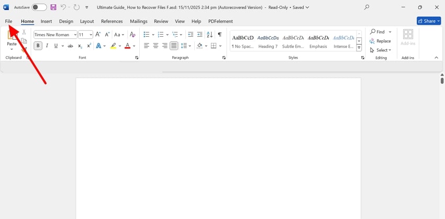The image size is (445, 219).
Task: Toggle Justify alignment
Action: coord(174,46)
